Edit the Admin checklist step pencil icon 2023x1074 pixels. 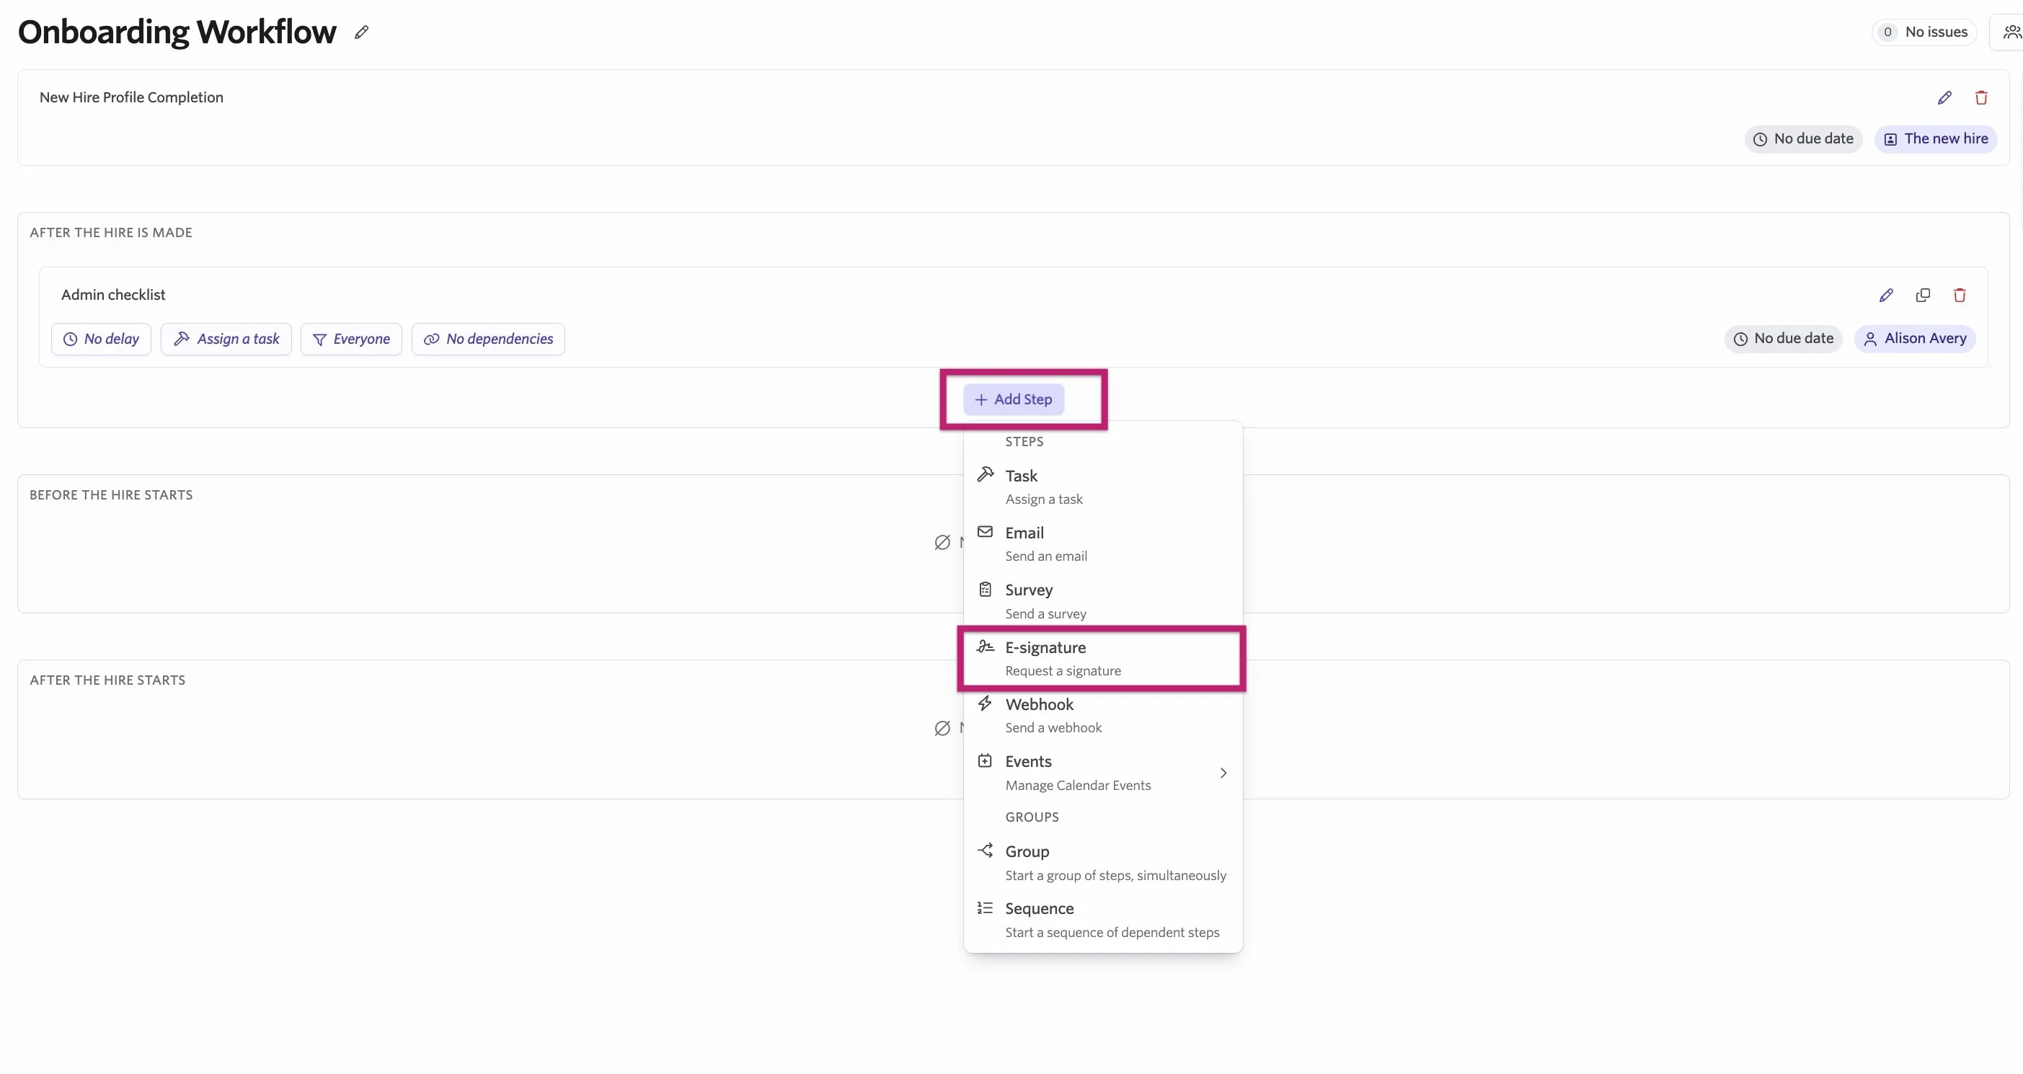tap(1886, 296)
